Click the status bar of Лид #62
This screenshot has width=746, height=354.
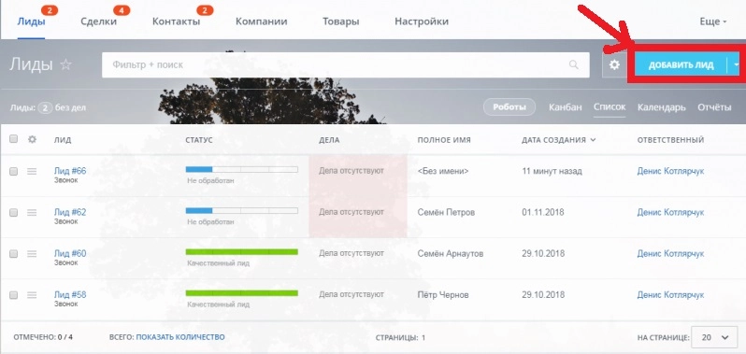(242, 210)
